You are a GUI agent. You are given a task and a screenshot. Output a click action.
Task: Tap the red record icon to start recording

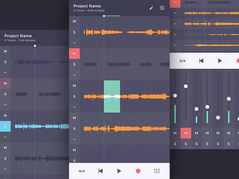[138, 171]
